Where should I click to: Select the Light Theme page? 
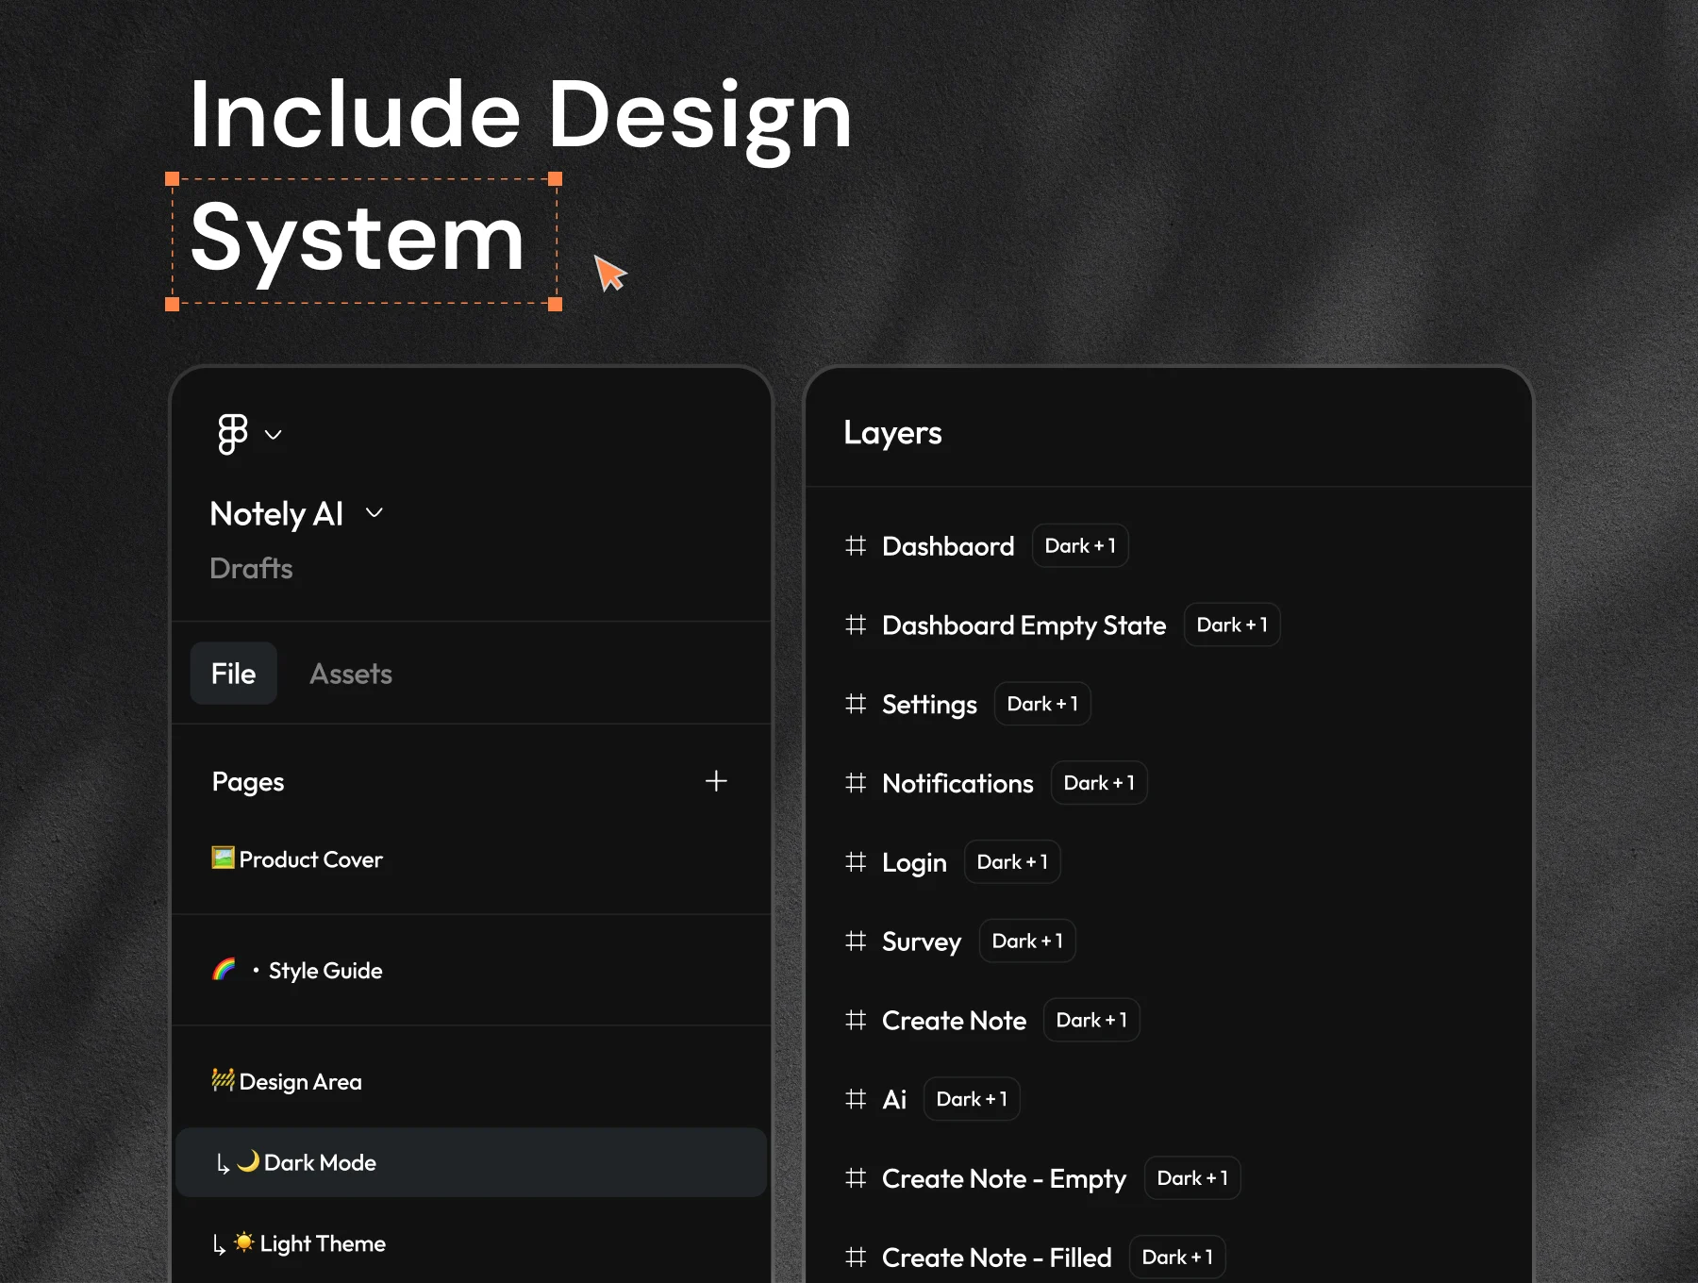(x=323, y=1243)
